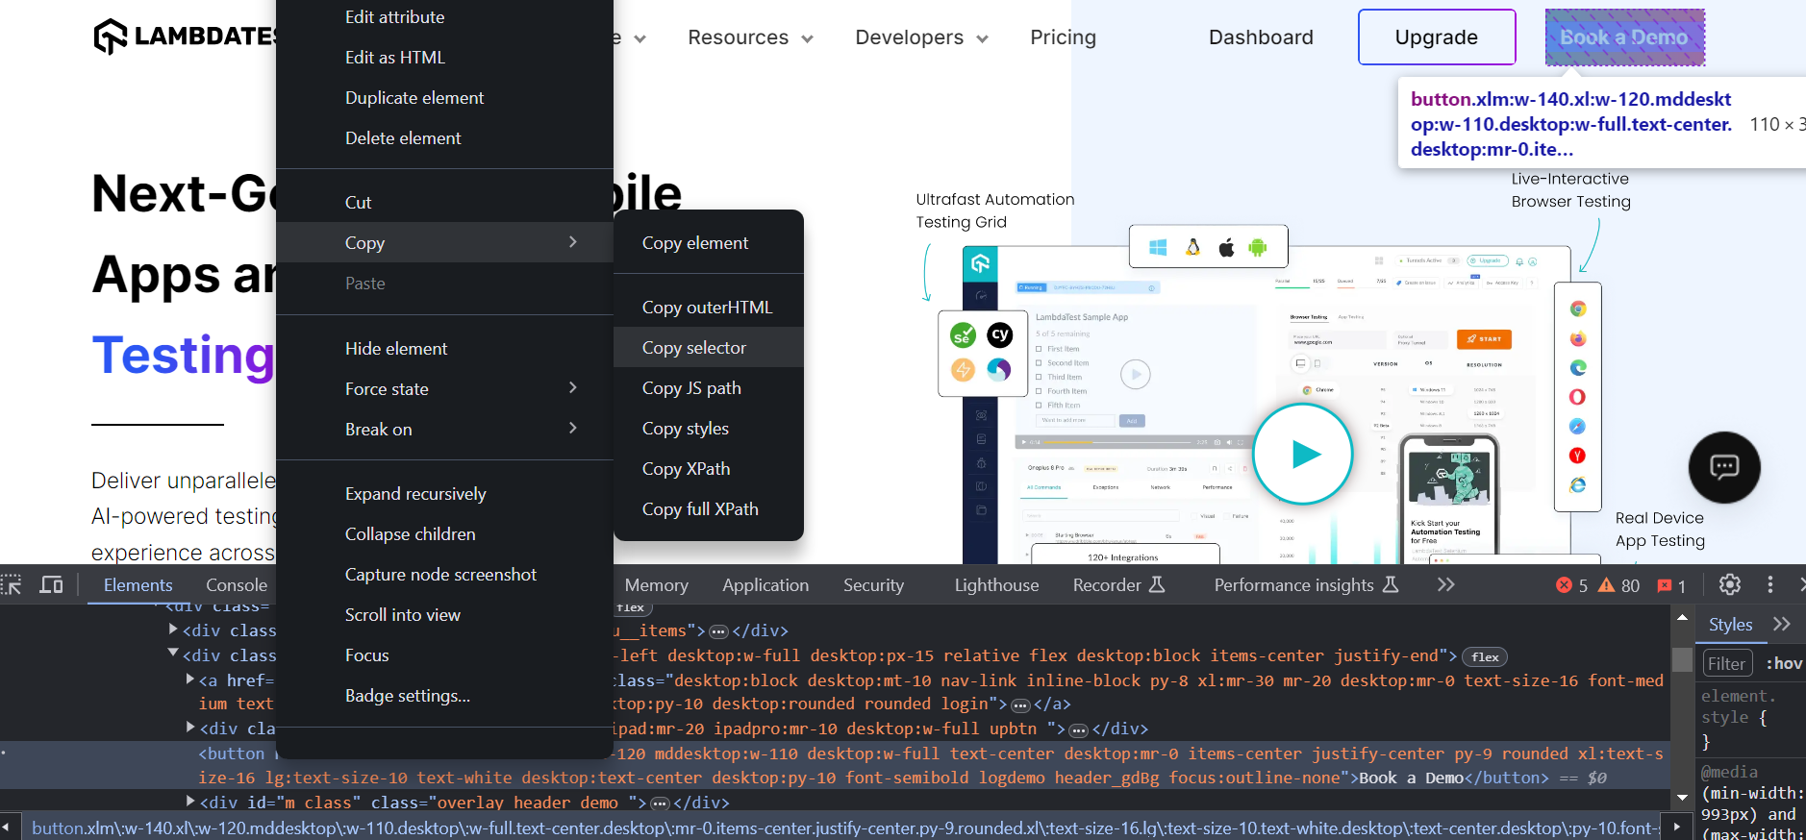
Task: Click the Apple OS icon
Action: [x=1226, y=248]
